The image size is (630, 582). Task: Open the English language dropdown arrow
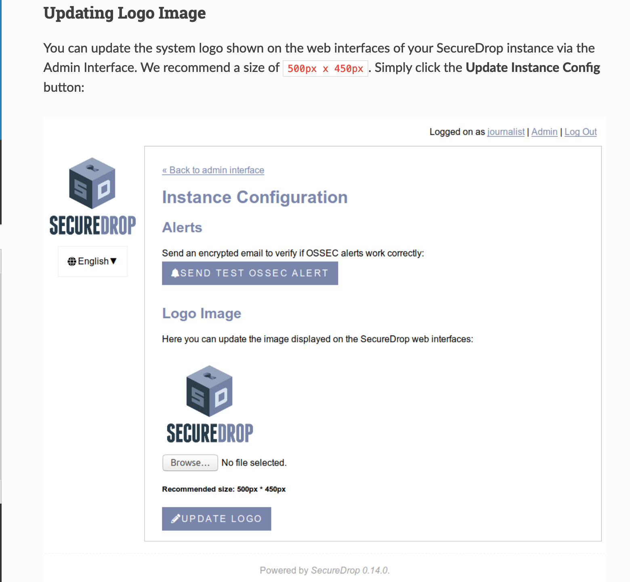pyautogui.click(x=113, y=261)
